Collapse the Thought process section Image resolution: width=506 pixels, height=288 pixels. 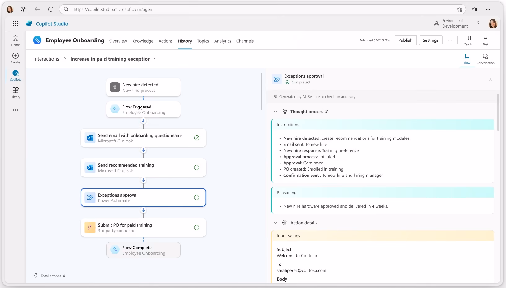[276, 112]
